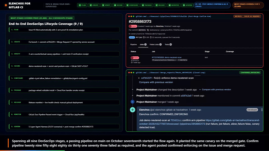Click the Stage column header
The image size is (269, 151).
pos(207,51)
